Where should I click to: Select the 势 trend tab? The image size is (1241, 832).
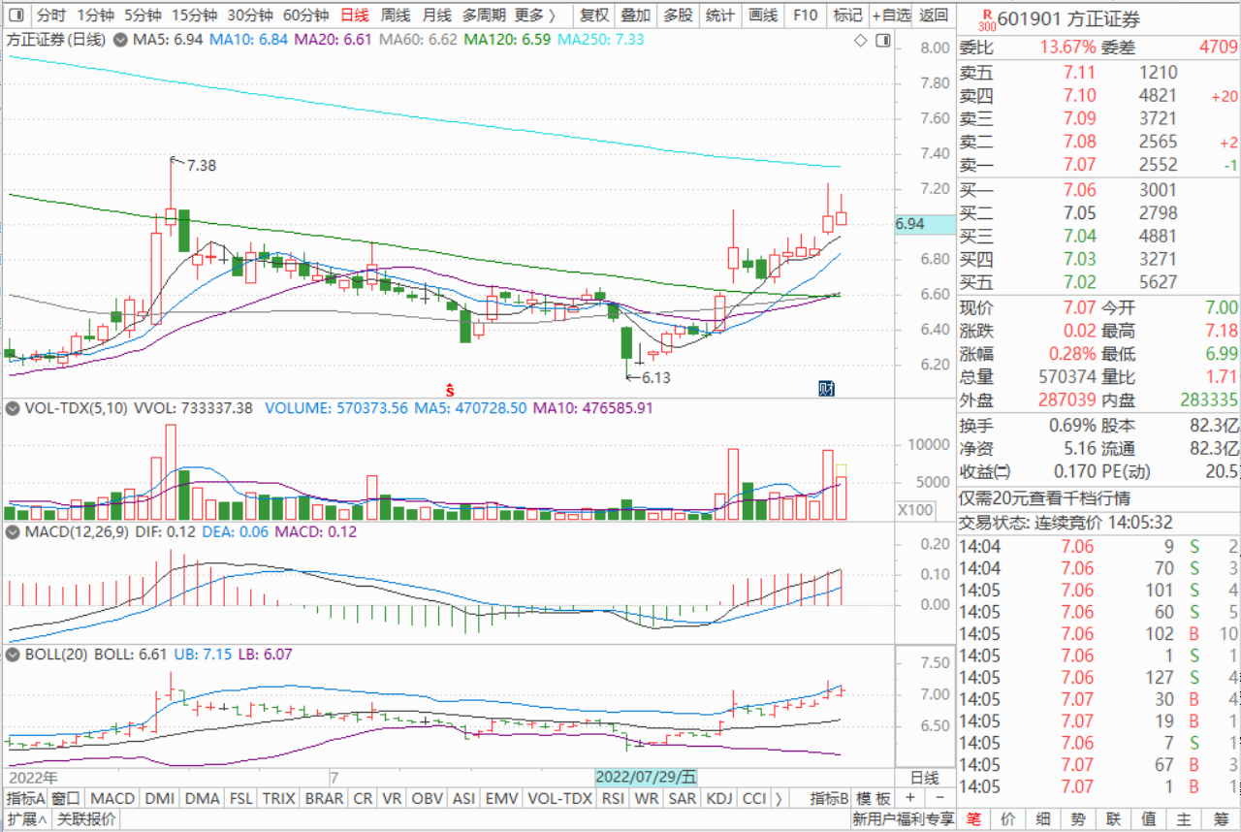tap(1078, 819)
